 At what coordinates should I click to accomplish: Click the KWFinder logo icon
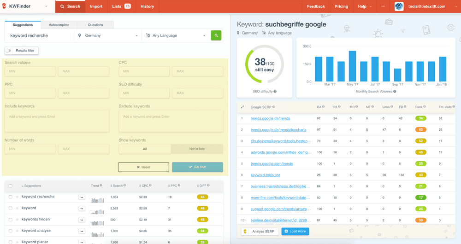point(4,6)
